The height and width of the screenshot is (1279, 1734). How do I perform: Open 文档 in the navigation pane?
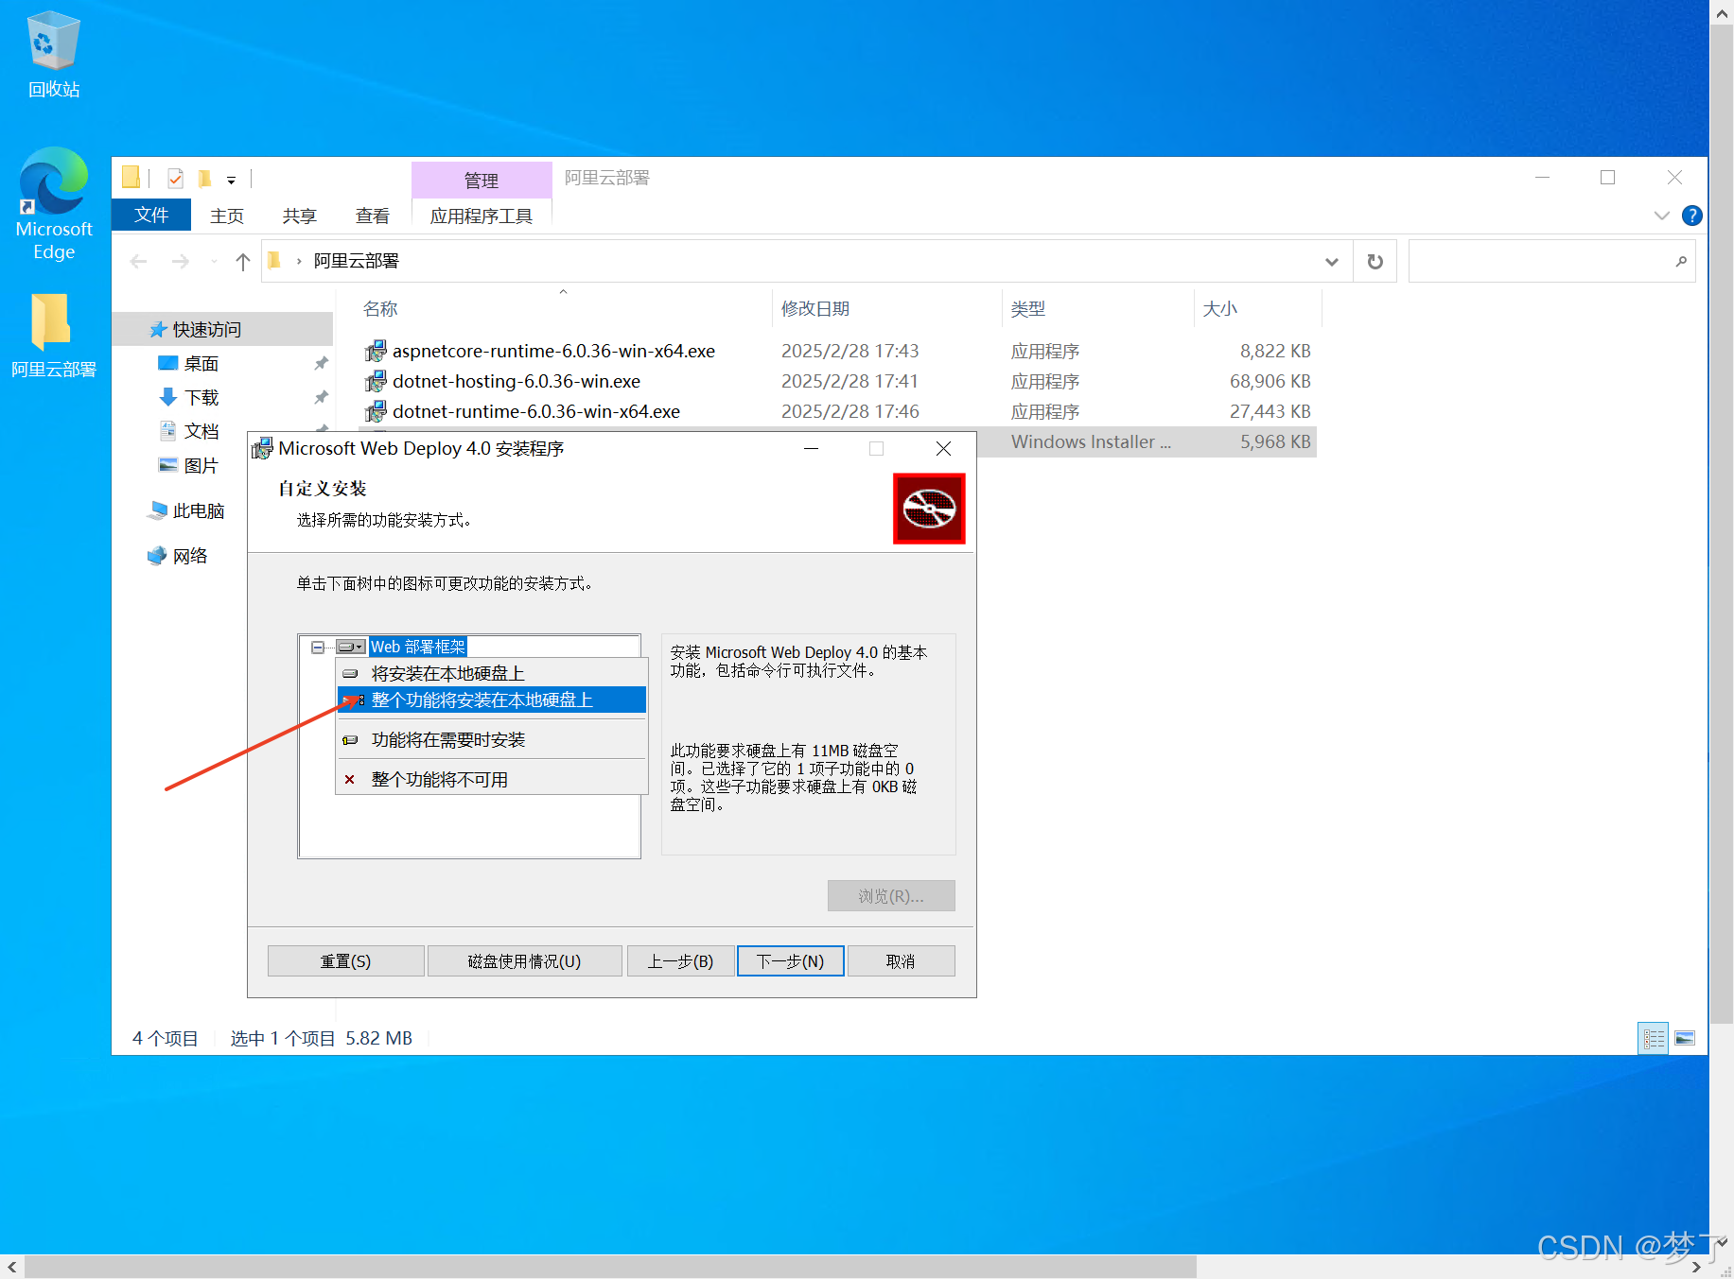point(189,431)
